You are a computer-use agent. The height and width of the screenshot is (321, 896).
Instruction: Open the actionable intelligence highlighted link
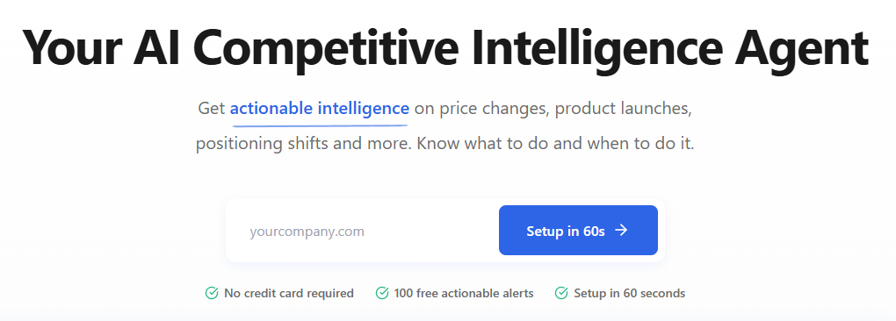coord(320,108)
